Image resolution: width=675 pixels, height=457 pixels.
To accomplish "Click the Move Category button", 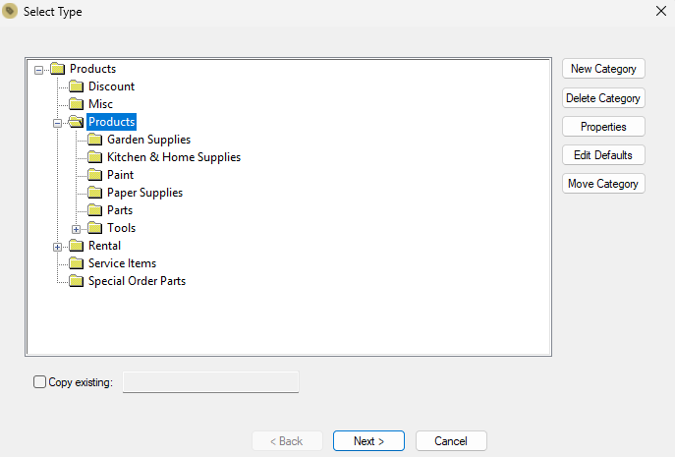I will coord(603,184).
